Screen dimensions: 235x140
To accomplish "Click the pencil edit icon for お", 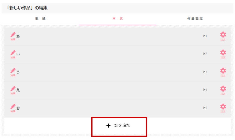I will coord(13,108).
